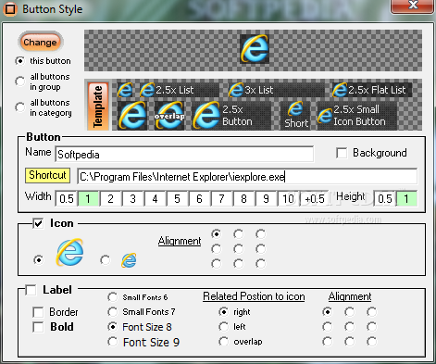The width and height of the screenshot is (436, 364).
Task: Select the small icon size radio
Action: coord(106,260)
